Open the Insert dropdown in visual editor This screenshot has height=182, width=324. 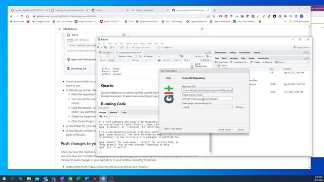(x=177, y=60)
